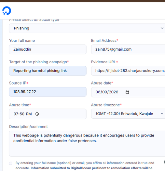Click the 'Evidence URL' label
Image resolution: width=165 pixels, height=171 pixels.
105,62
